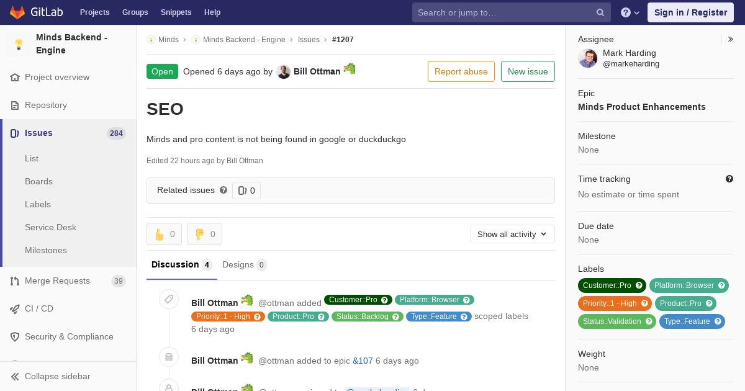Click the help icon on the Type::Feature sidebar label
The image size is (745, 391).
[x=718, y=321]
